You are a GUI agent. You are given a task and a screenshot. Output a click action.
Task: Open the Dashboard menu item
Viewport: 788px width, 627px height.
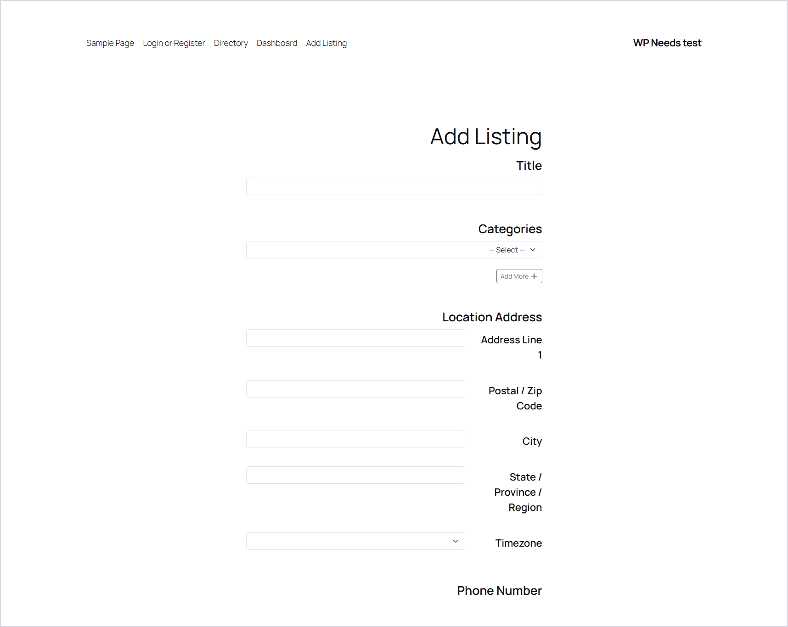[x=277, y=43]
